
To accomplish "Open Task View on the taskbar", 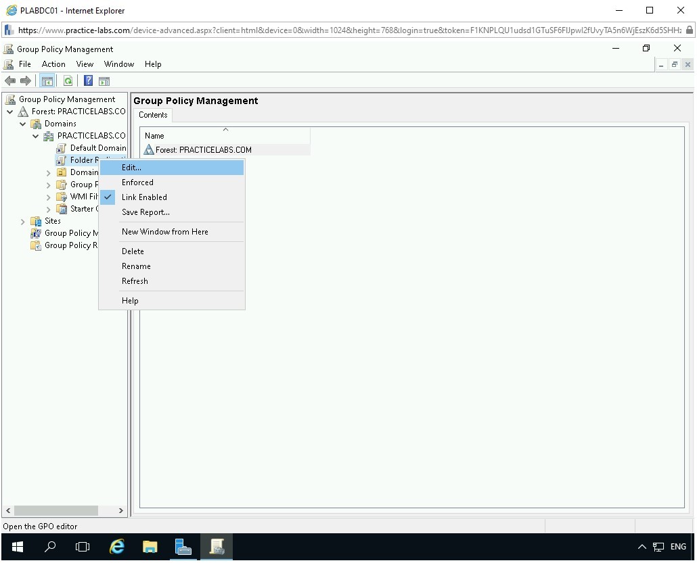I will [83, 547].
